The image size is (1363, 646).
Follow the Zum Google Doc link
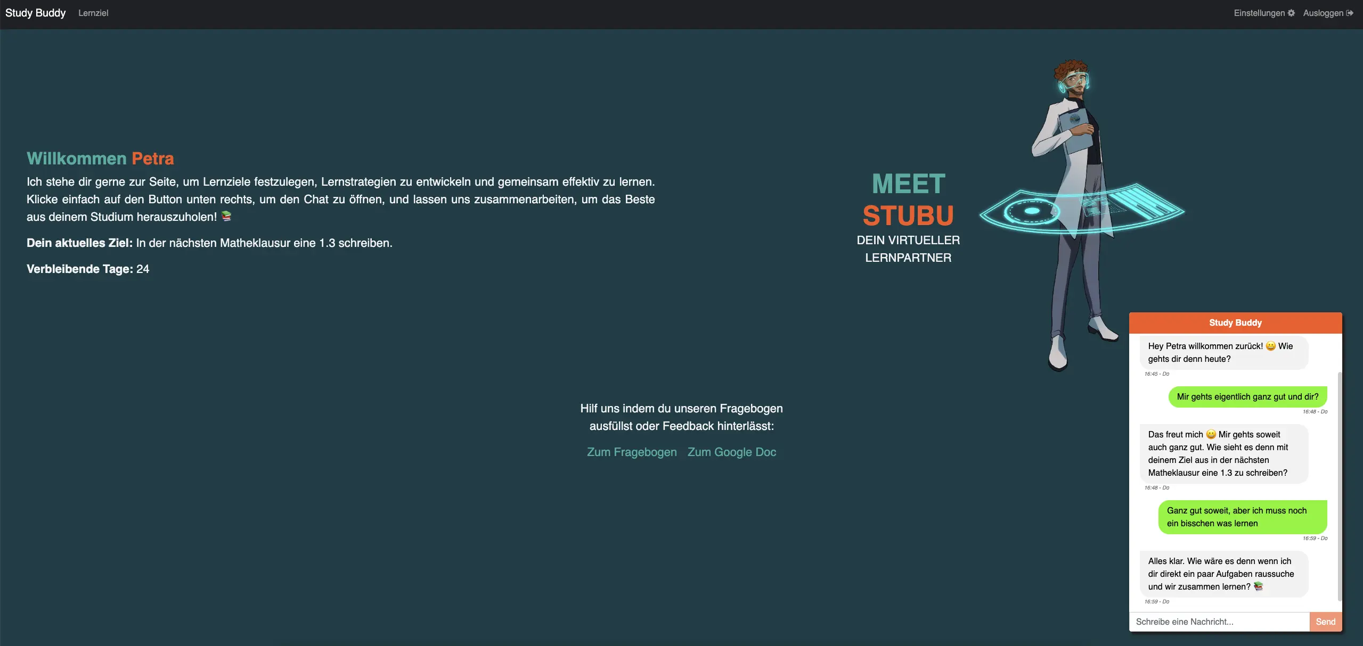coord(731,452)
